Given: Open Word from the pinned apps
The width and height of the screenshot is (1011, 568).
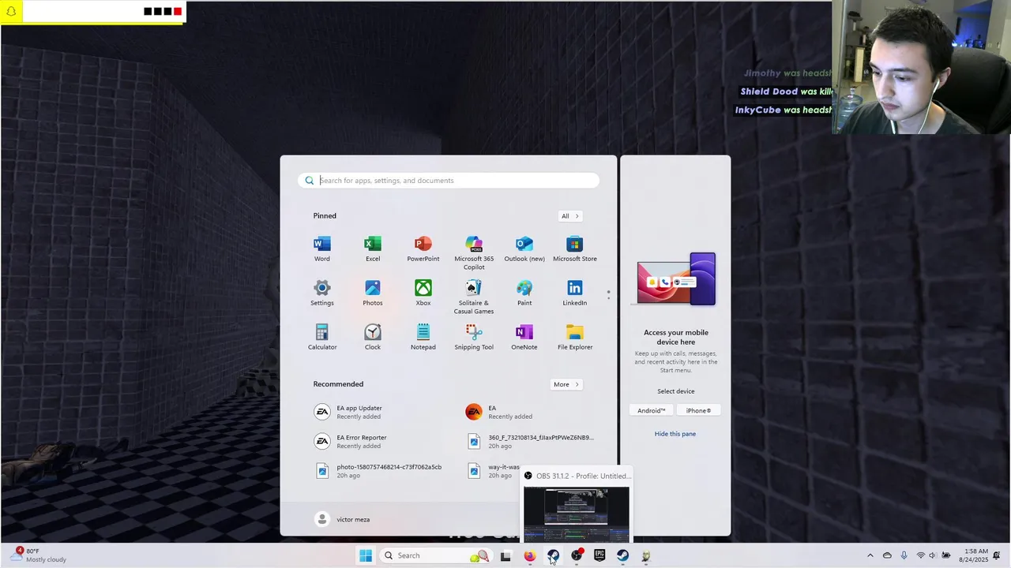Looking at the screenshot, I should (x=322, y=248).
